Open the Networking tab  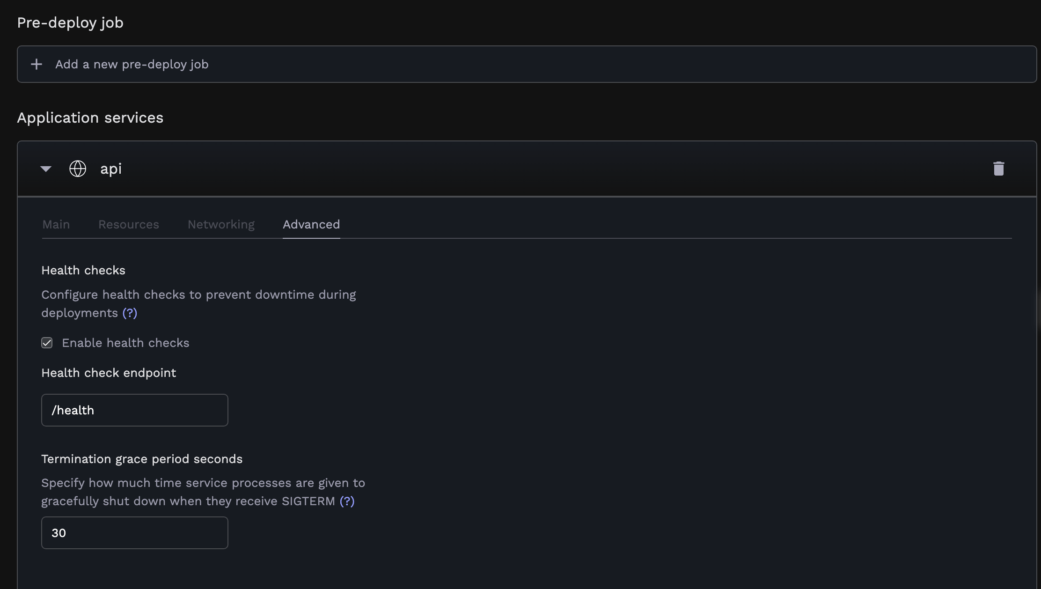(220, 224)
